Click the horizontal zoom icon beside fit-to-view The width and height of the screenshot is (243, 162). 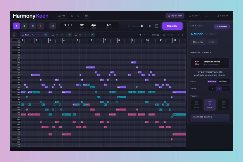168,35
